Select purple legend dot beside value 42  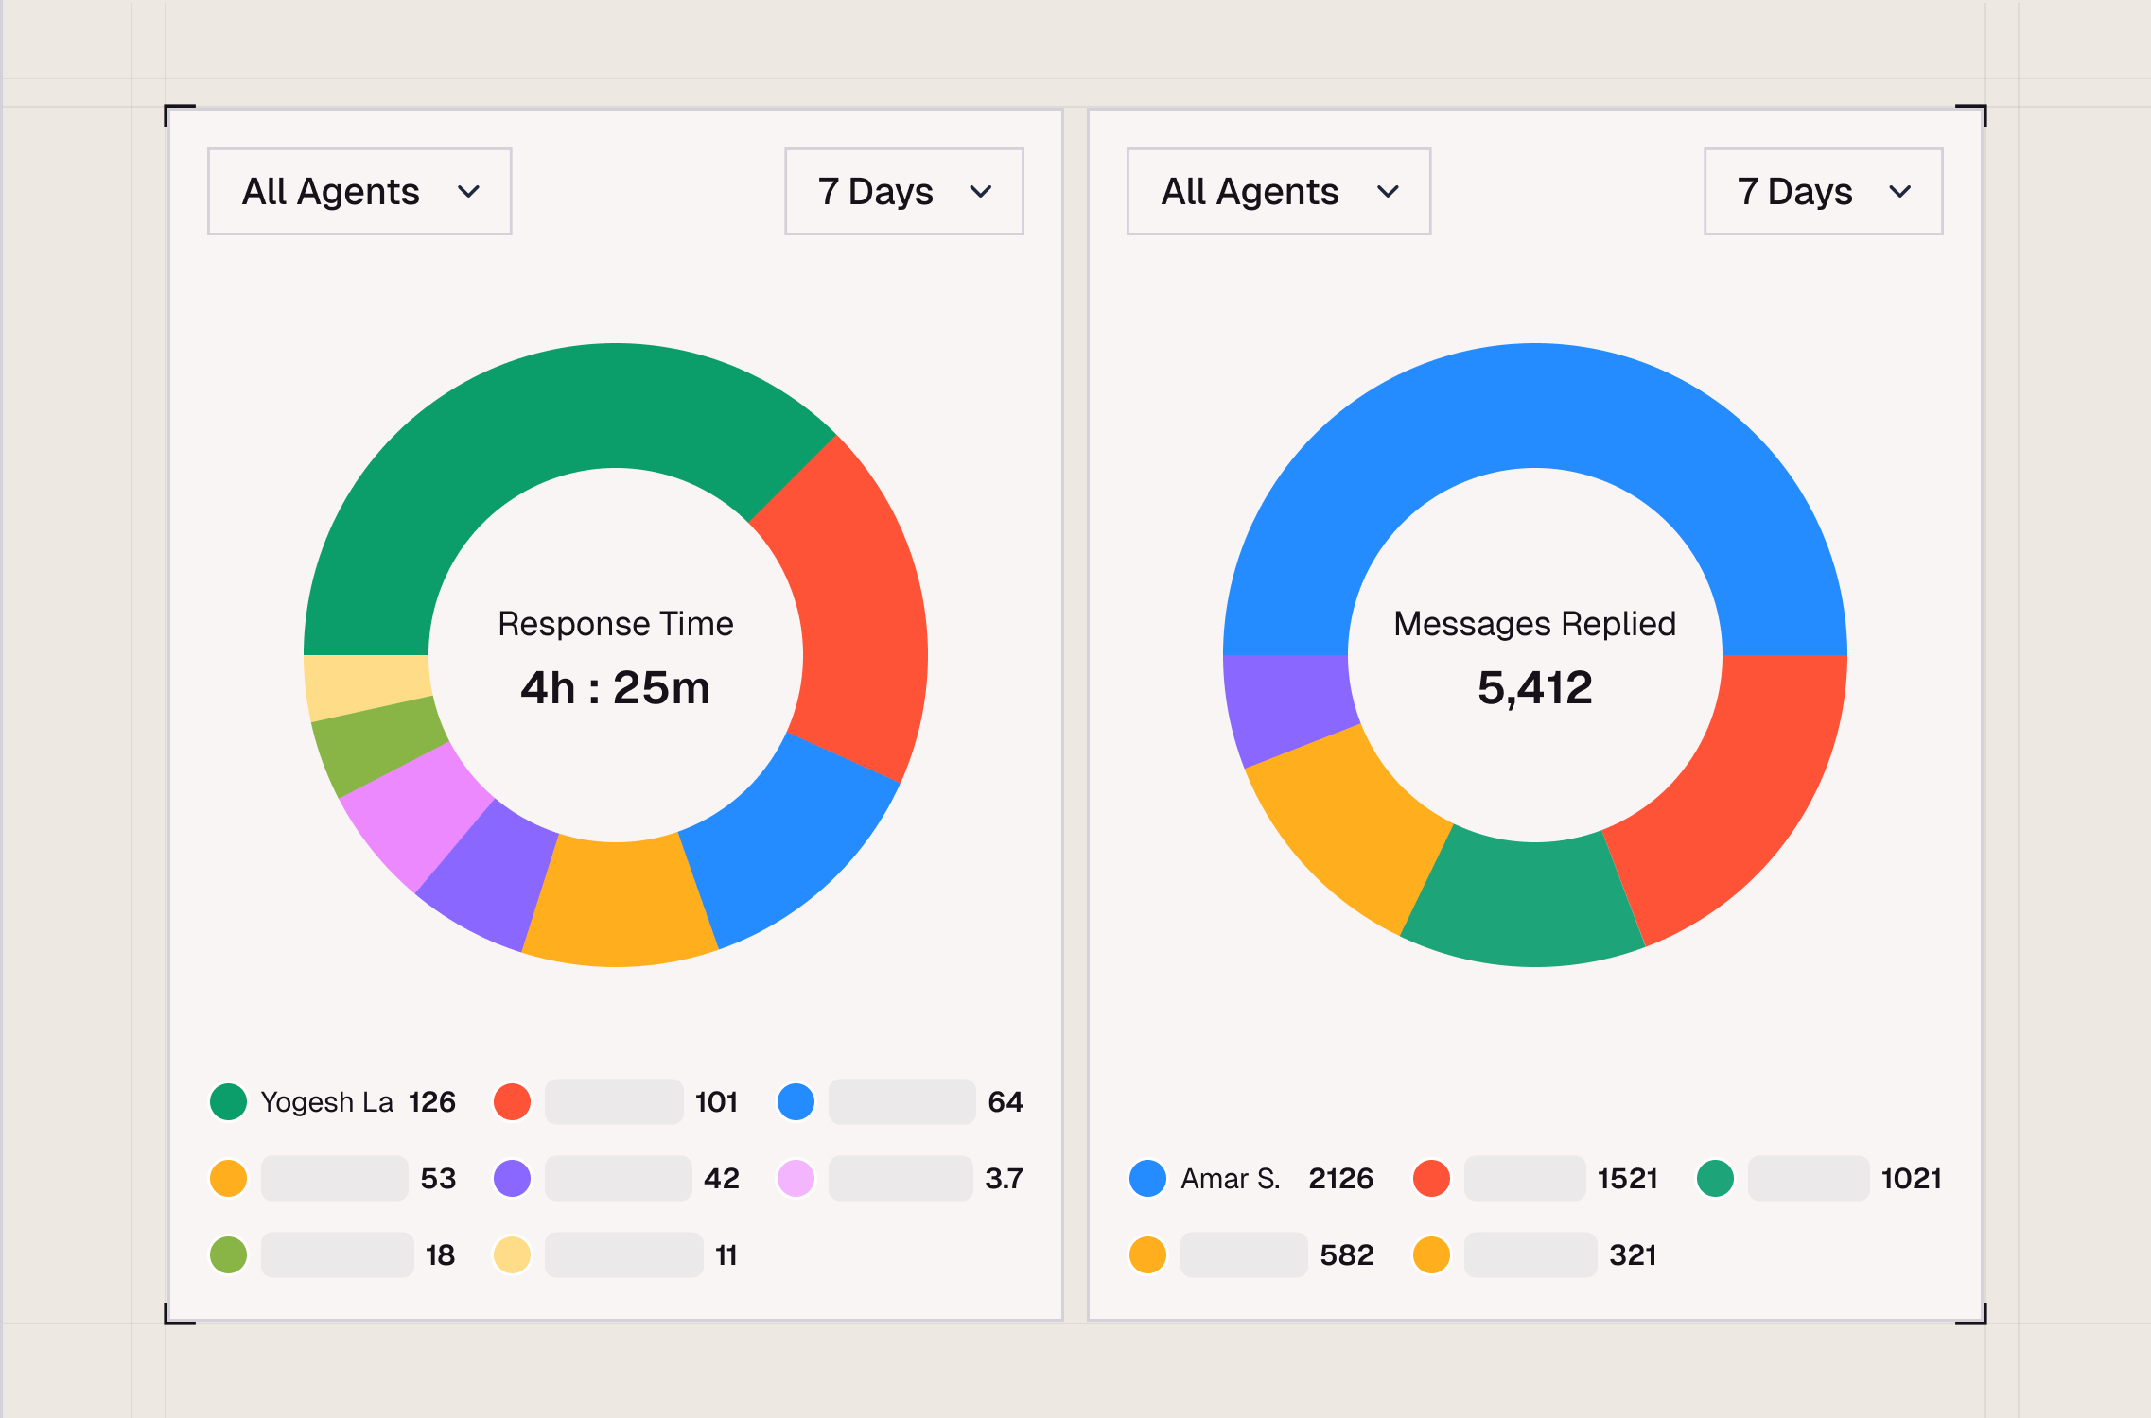tap(512, 1178)
